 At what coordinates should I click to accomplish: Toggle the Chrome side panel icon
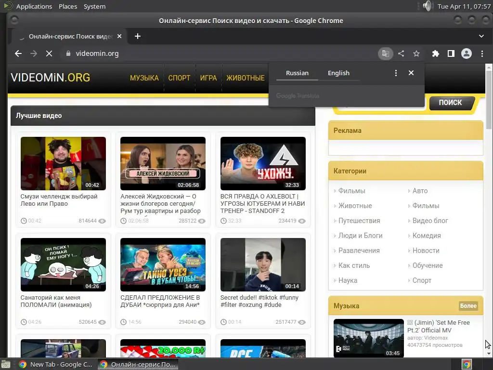[x=451, y=53]
